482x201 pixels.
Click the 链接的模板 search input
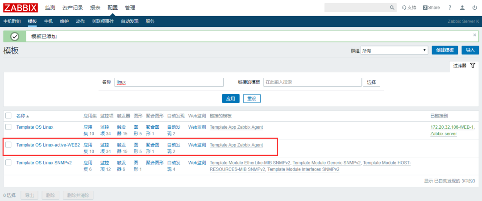312,82
